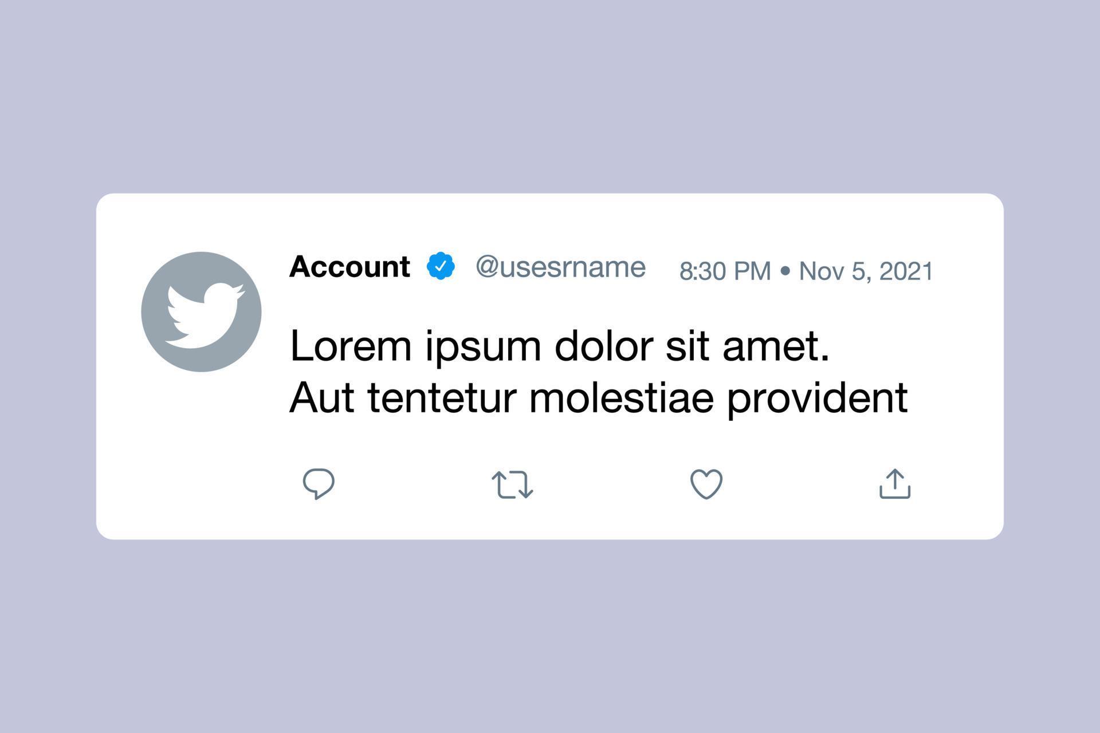
Task: Click the word Lorem in the tweet
Action: 351,346
